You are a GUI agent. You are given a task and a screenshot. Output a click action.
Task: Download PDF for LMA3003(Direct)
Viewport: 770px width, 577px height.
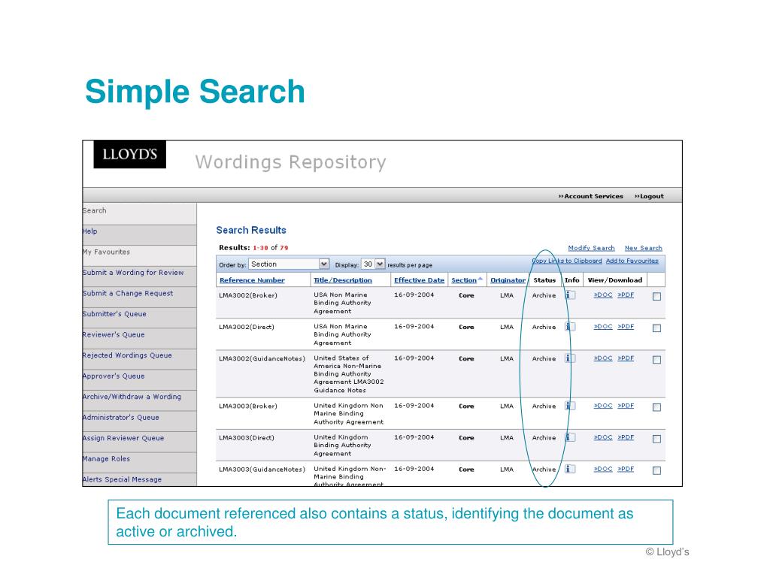click(626, 437)
